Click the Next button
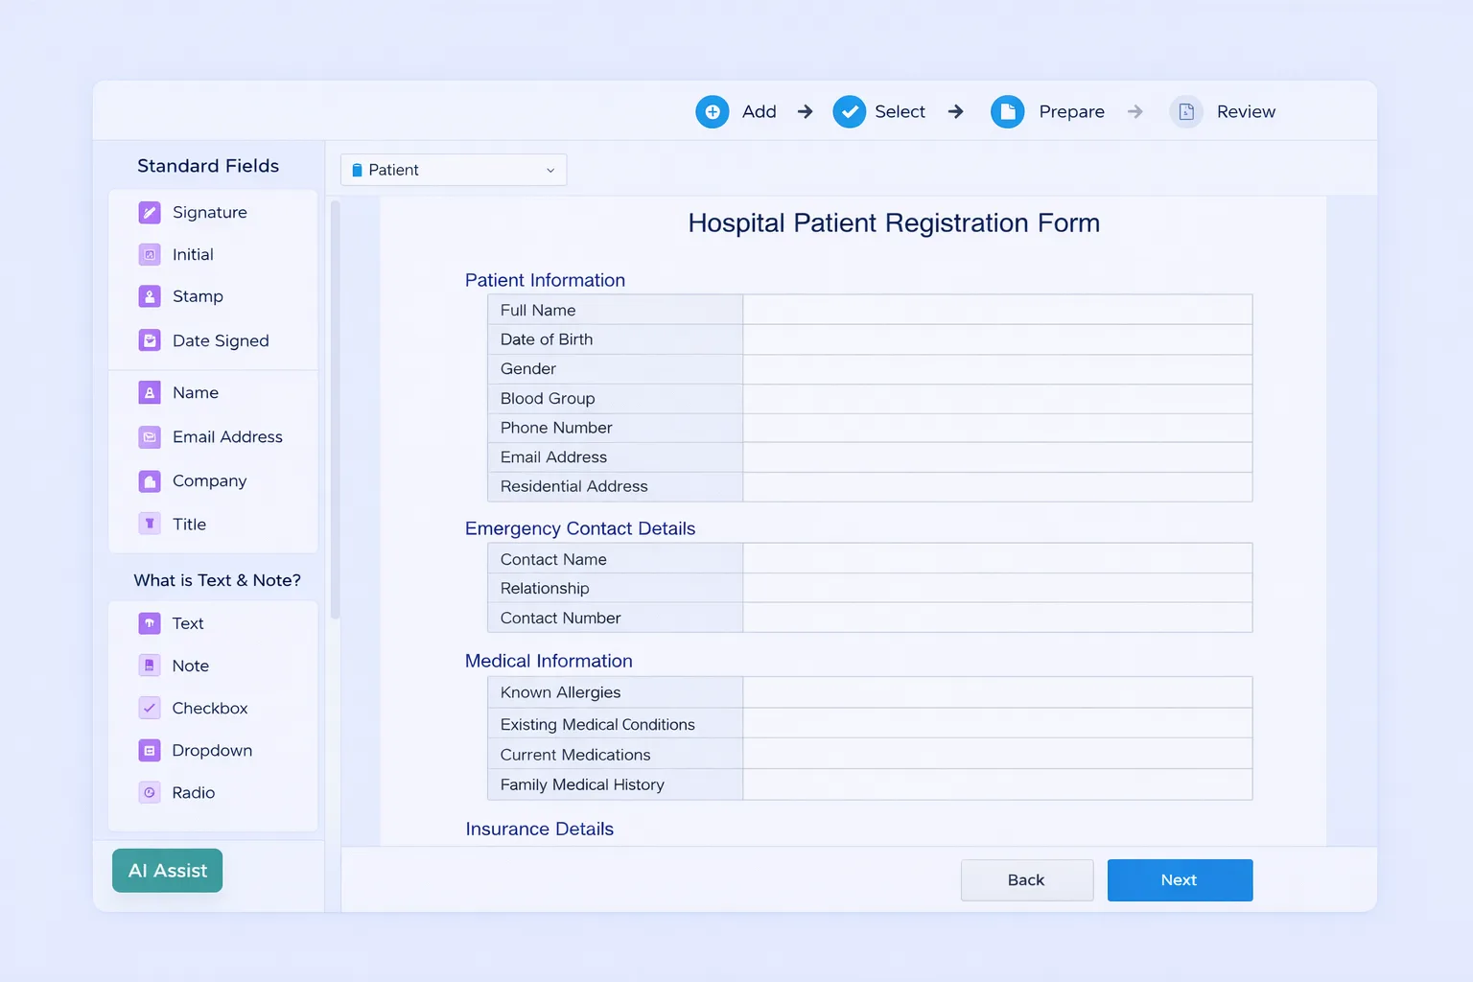The width and height of the screenshot is (1473, 982). [x=1180, y=880]
